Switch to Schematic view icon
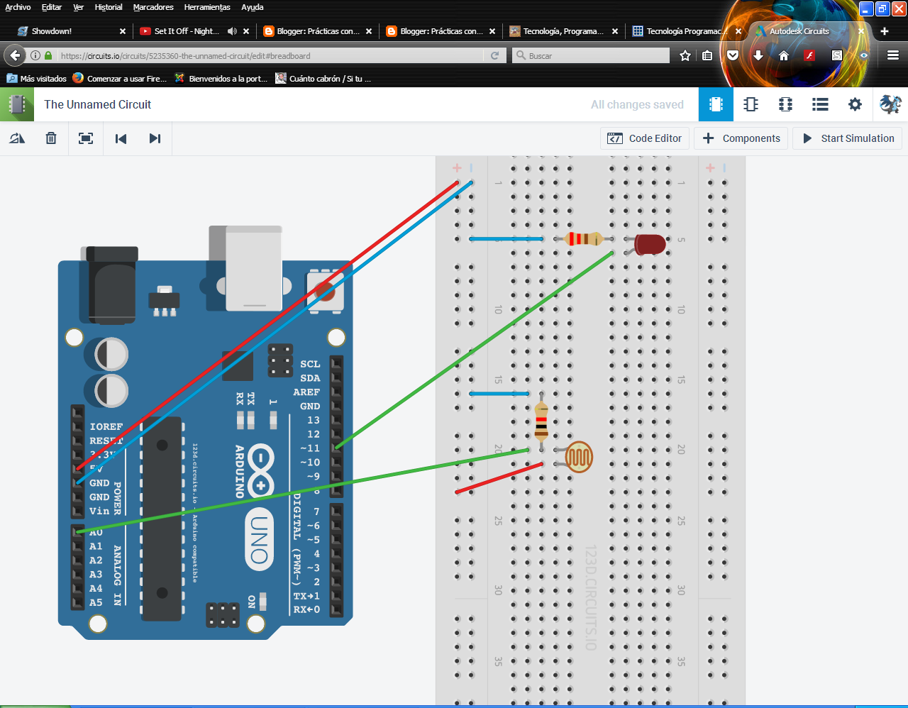 click(x=751, y=104)
